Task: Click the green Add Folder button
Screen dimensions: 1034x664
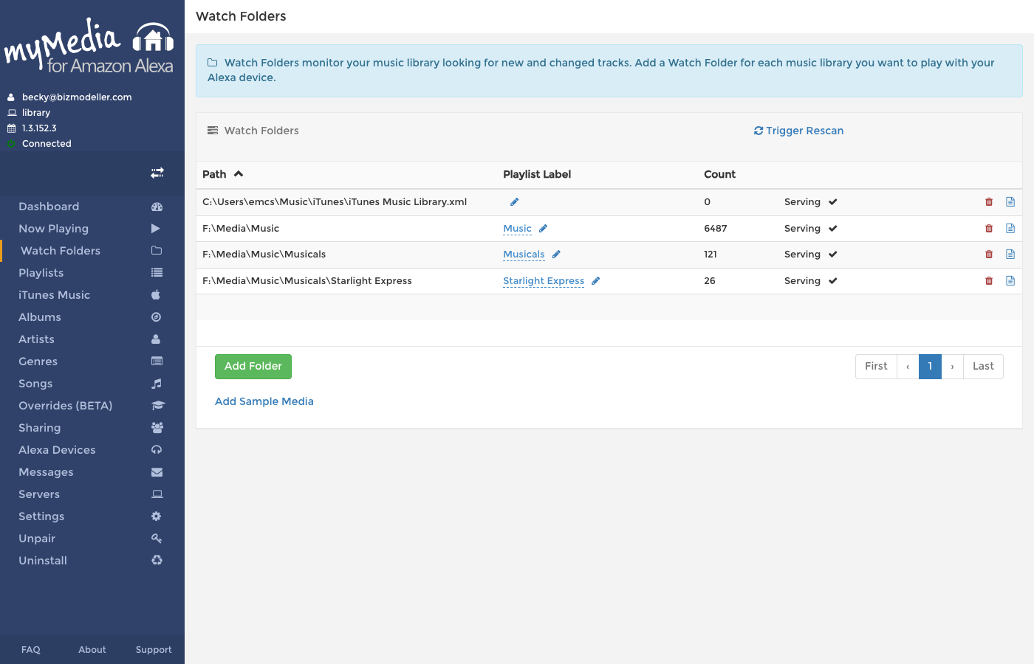Action: (253, 367)
